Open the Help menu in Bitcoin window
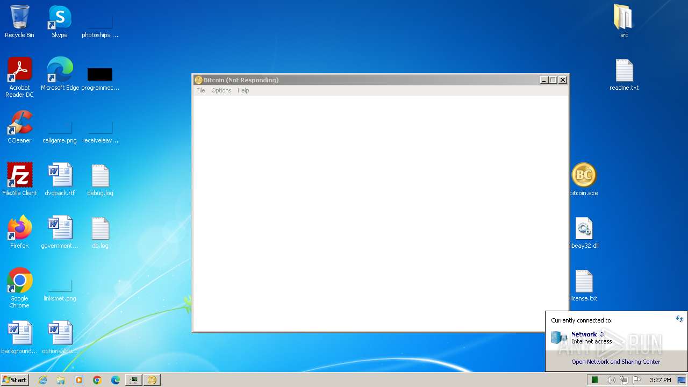The width and height of the screenshot is (688, 387). pyautogui.click(x=243, y=90)
